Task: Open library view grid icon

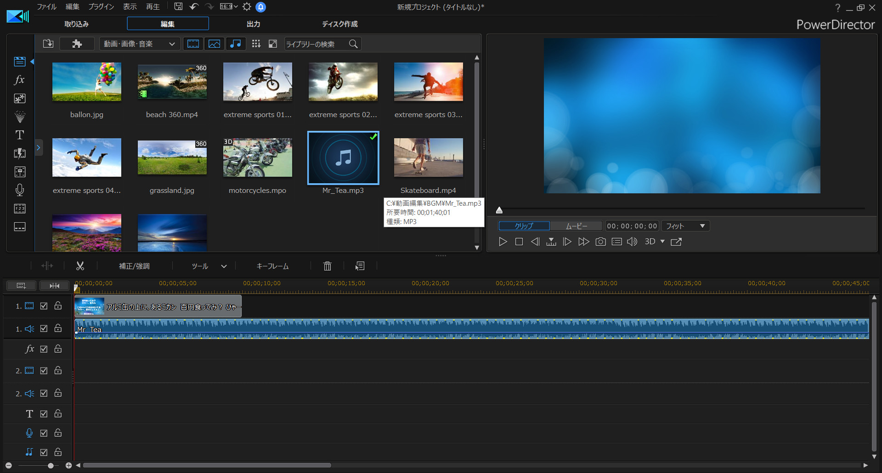Action: [x=256, y=44]
